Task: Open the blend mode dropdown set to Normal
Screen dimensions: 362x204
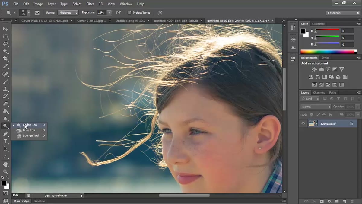Action: click(x=316, y=107)
